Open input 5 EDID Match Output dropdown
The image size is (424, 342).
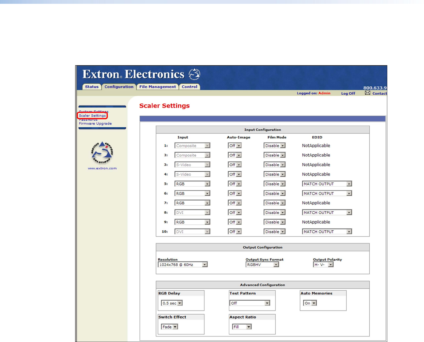(327, 184)
